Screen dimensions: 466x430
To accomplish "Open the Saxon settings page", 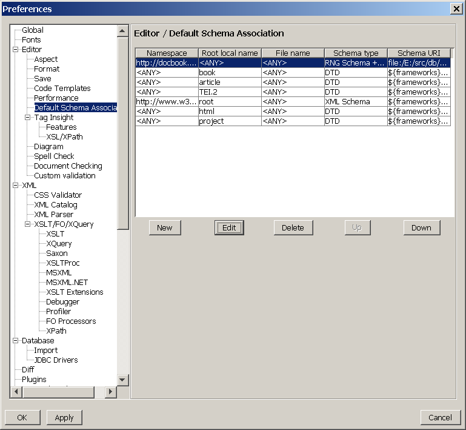I will coord(57,254).
